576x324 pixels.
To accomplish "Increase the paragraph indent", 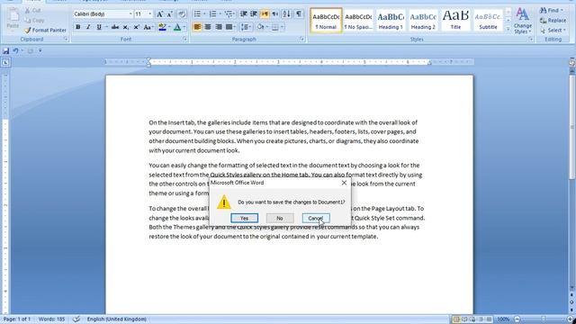I will click(254, 14).
